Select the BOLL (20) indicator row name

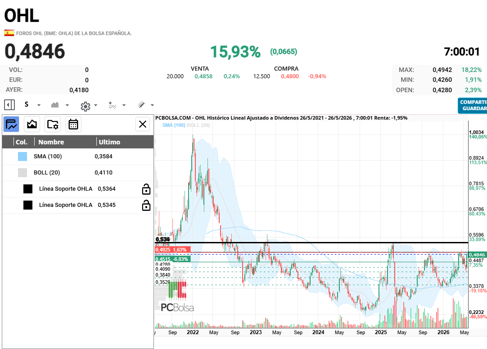[x=47, y=173]
